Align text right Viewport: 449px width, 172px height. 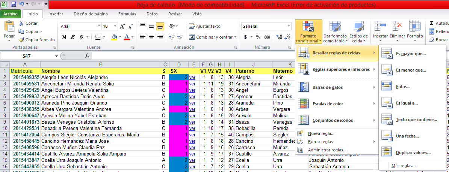pos(160,37)
